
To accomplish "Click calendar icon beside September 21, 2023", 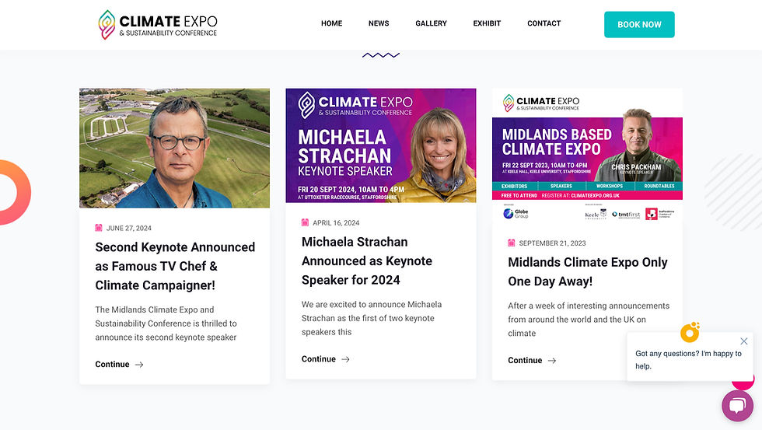I will [x=512, y=243].
